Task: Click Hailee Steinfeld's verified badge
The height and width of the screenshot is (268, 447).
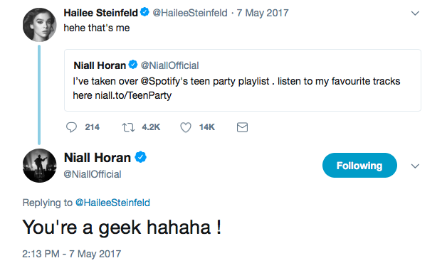Action: tap(144, 12)
